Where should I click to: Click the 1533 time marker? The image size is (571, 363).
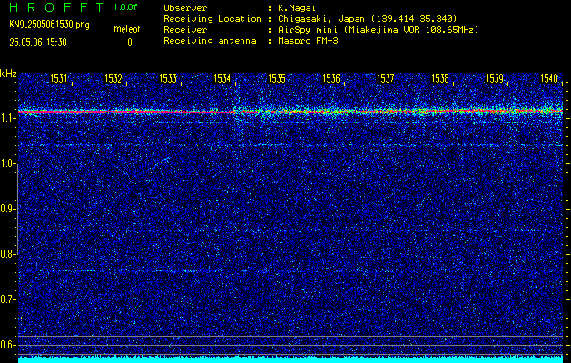(x=168, y=78)
